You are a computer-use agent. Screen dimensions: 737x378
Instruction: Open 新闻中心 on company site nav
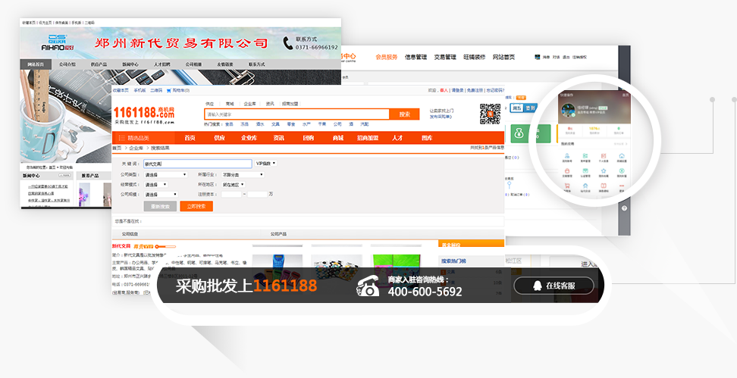click(130, 64)
